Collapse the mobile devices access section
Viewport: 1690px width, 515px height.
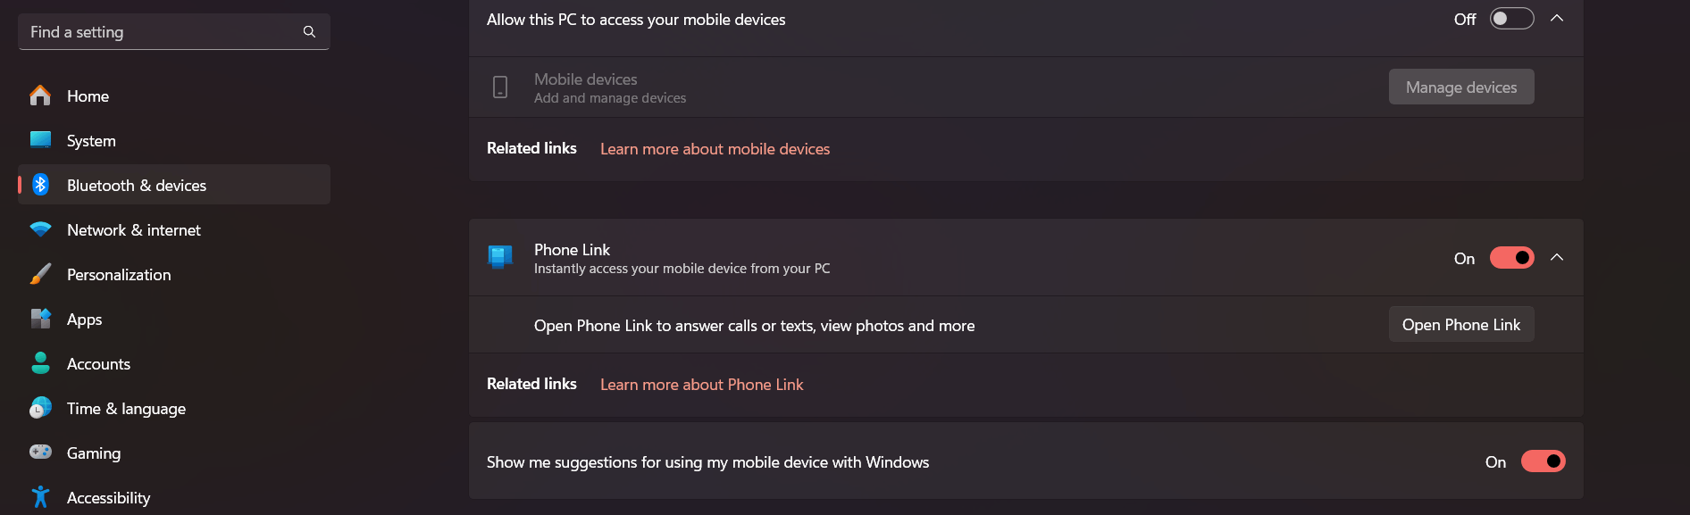(x=1558, y=18)
